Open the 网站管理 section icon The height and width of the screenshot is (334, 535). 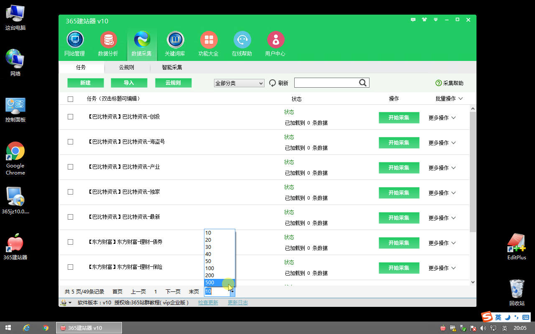tap(75, 40)
